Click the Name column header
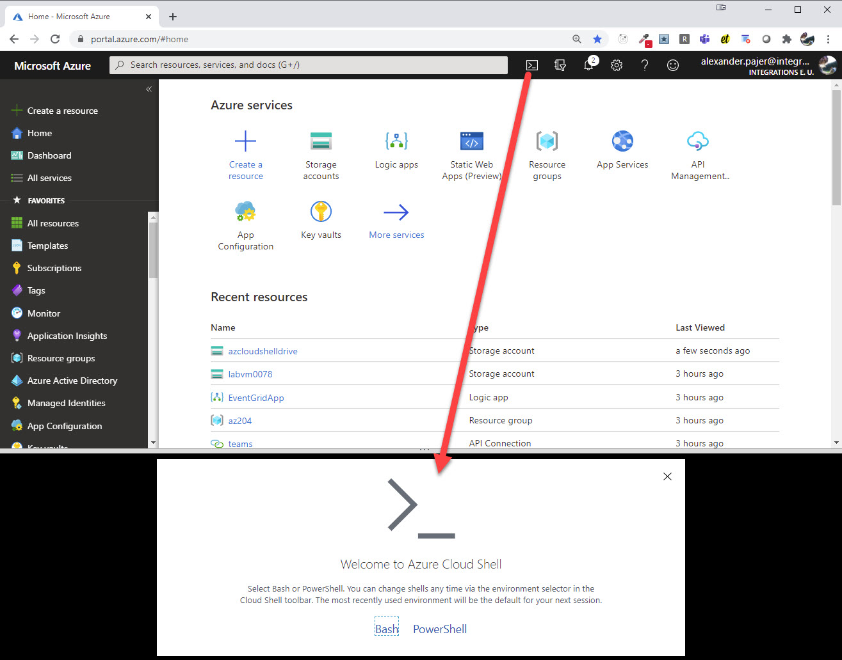 [223, 327]
